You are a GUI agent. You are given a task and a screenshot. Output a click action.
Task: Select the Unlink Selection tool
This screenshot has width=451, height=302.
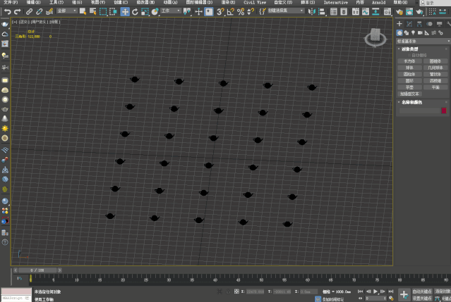point(39,11)
